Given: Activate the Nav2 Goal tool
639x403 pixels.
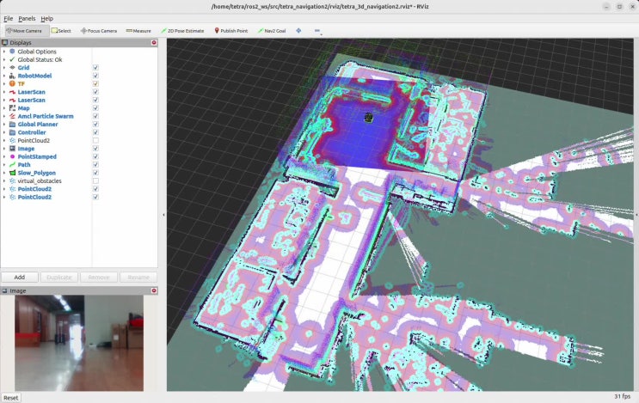Looking at the screenshot, I should (x=272, y=31).
